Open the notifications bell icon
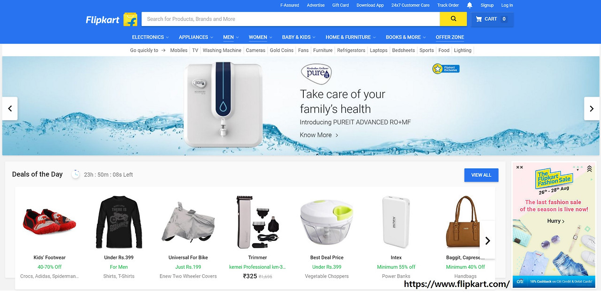Screen dimensions: 601x294 tap(470, 5)
